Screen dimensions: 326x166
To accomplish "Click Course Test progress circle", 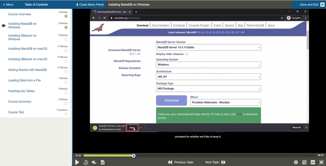I will pos(66,114).
